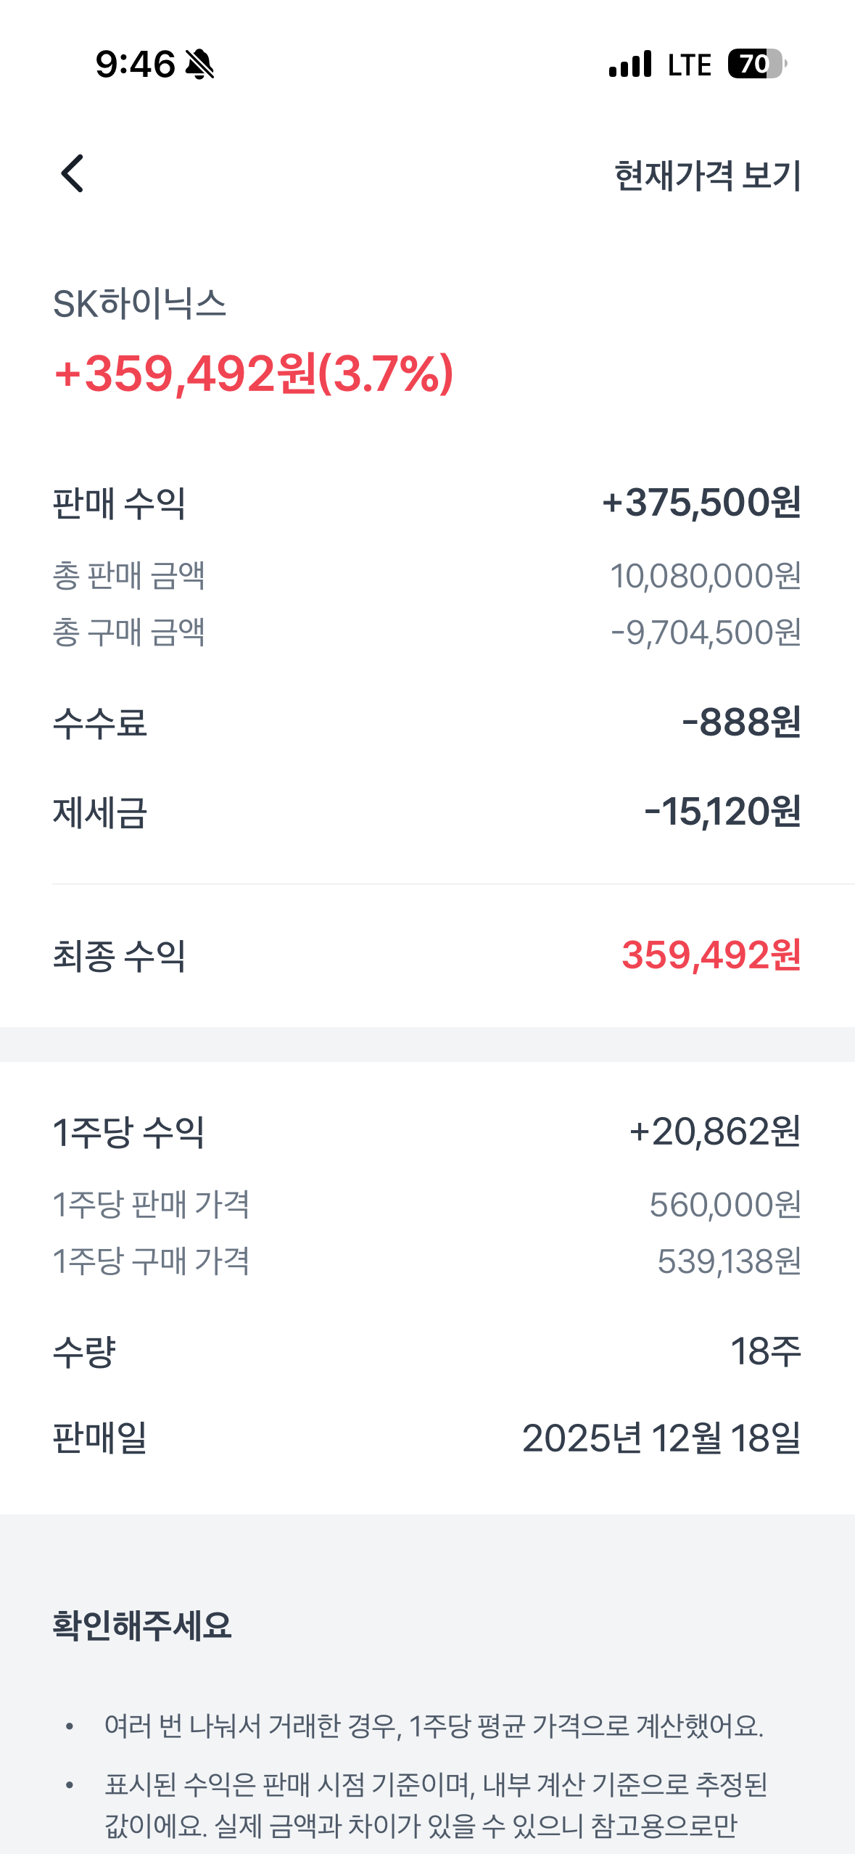Tap the 총 구매 금액 amount
This screenshot has width=855, height=1854.
click(706, 633)
